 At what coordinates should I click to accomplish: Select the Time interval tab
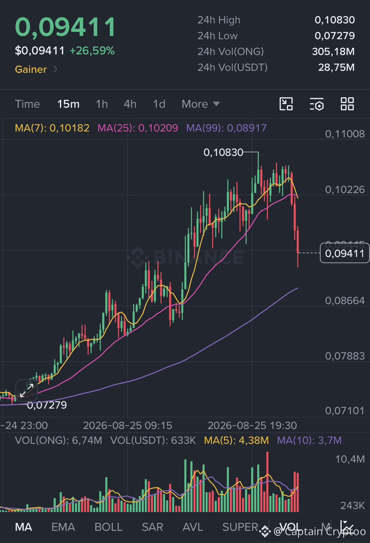27,104
